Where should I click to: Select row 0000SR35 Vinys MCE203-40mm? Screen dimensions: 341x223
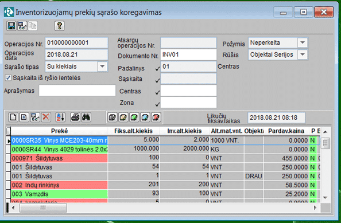(x=162, y=140)
